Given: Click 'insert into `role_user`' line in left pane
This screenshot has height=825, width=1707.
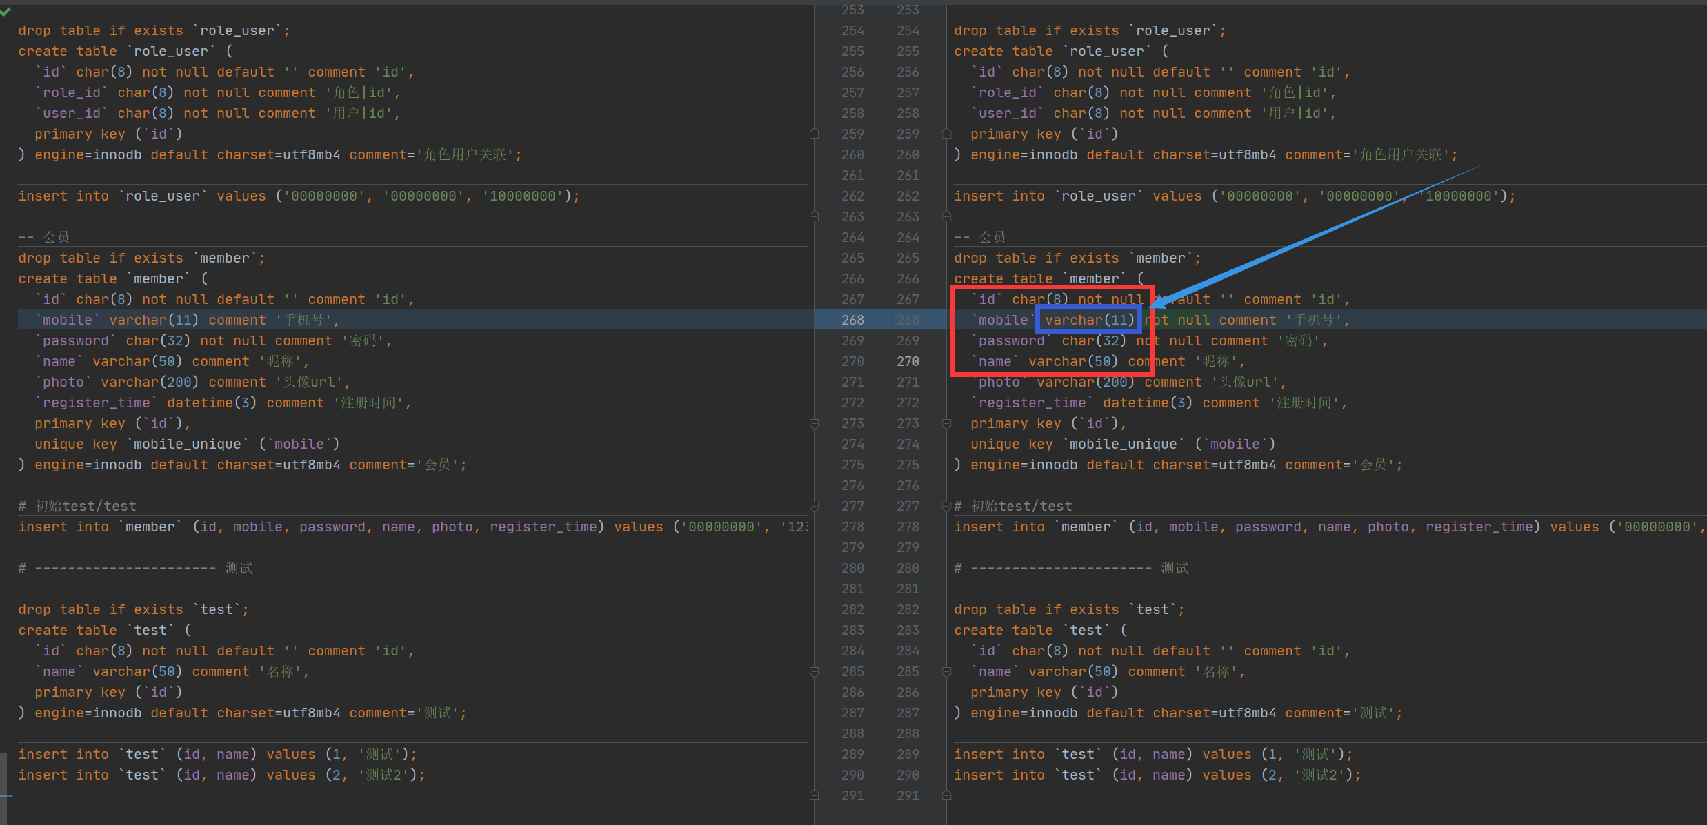Looking at the screenshot, I should tap(299, 196).
